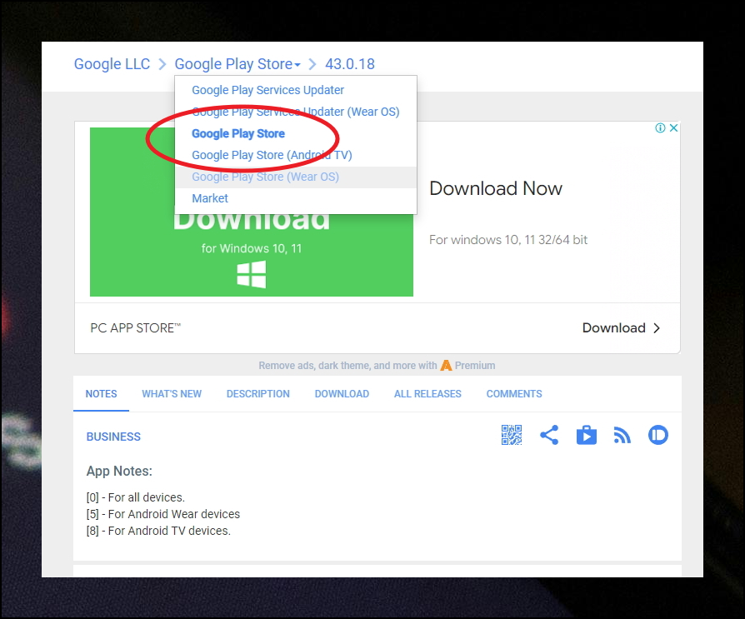Click the breadcrumb chevron before 43.0.18
Image resolution: width=745 pixels, height=619 pixels.
click(x=312, y=64)
